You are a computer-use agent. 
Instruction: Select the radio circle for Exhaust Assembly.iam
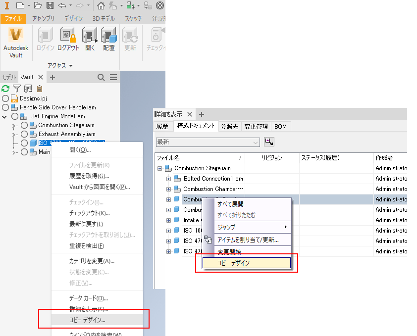click(24, 134)
